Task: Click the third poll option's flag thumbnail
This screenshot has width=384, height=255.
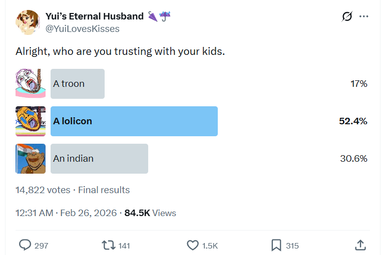Action: pos(31,159)
